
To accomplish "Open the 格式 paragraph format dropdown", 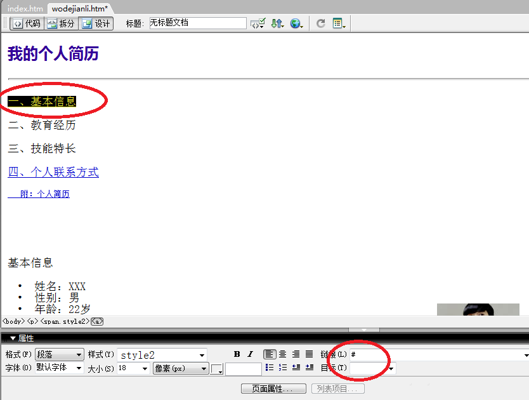I will [x=60, y=354].
